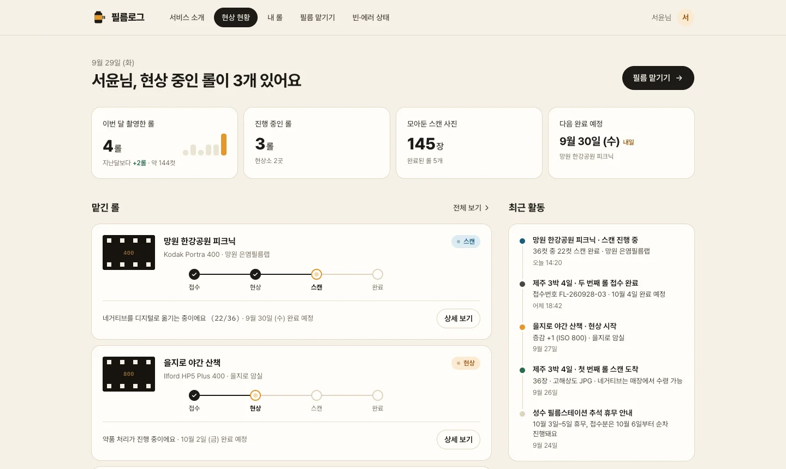
Task: Click the 을지로 야간 산책 roll title above Ilford HP5
Action: click(192, 363)
